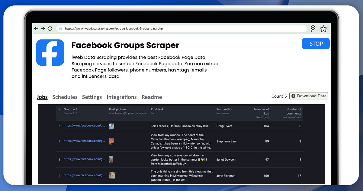Image resolution: width=363 pixels, height=191 pixels.
Task: Open the Facebook group link in row 1
Action: point(84,126)
